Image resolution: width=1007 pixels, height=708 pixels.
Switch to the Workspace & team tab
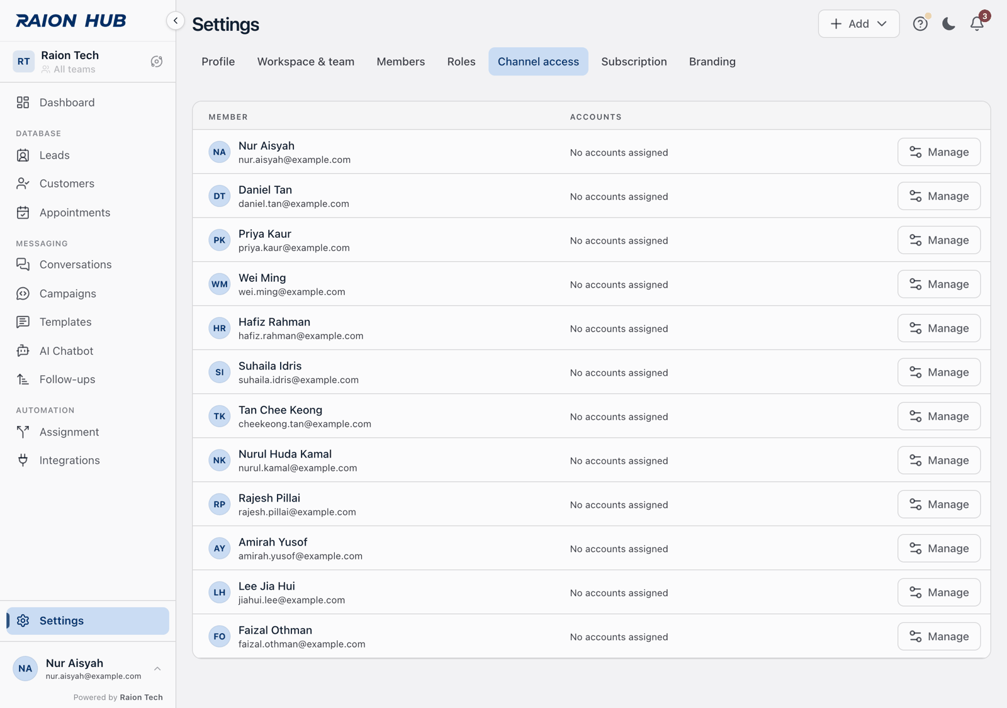306,62
